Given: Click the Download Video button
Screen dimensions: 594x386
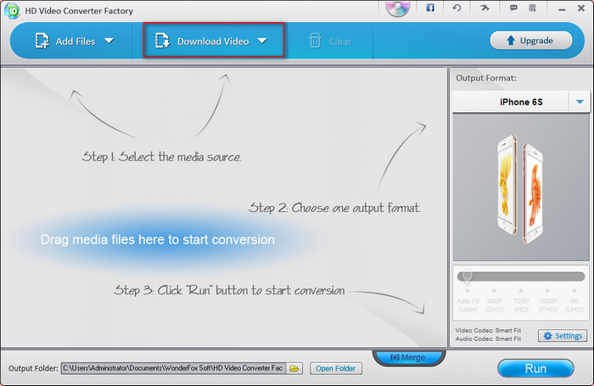Looking at the screenshot, I should tap(213, 40).
